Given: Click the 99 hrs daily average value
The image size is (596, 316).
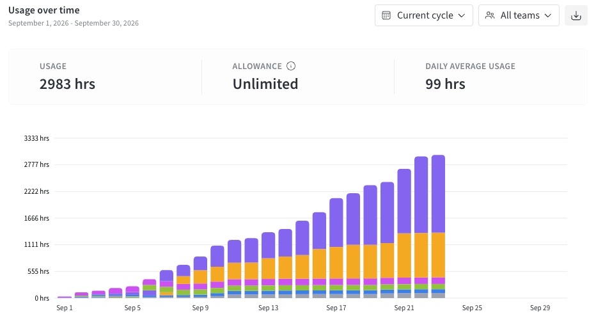Looking at the screenshot, I should pos(445,84).
